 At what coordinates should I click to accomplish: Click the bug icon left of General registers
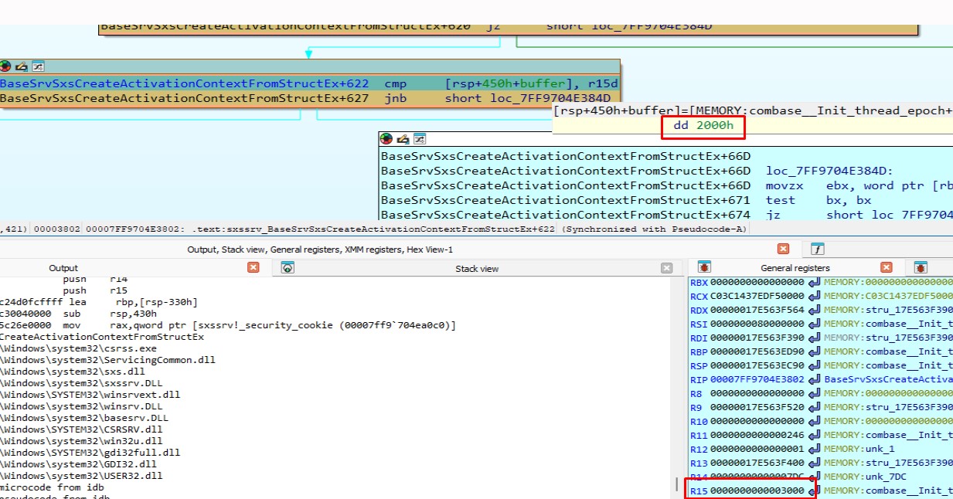704,267
